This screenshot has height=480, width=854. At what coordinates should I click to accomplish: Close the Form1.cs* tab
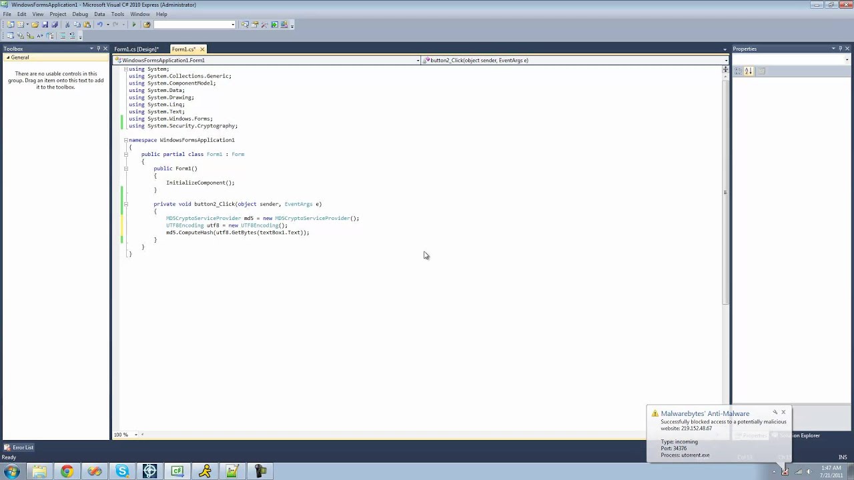click(202, 49)
